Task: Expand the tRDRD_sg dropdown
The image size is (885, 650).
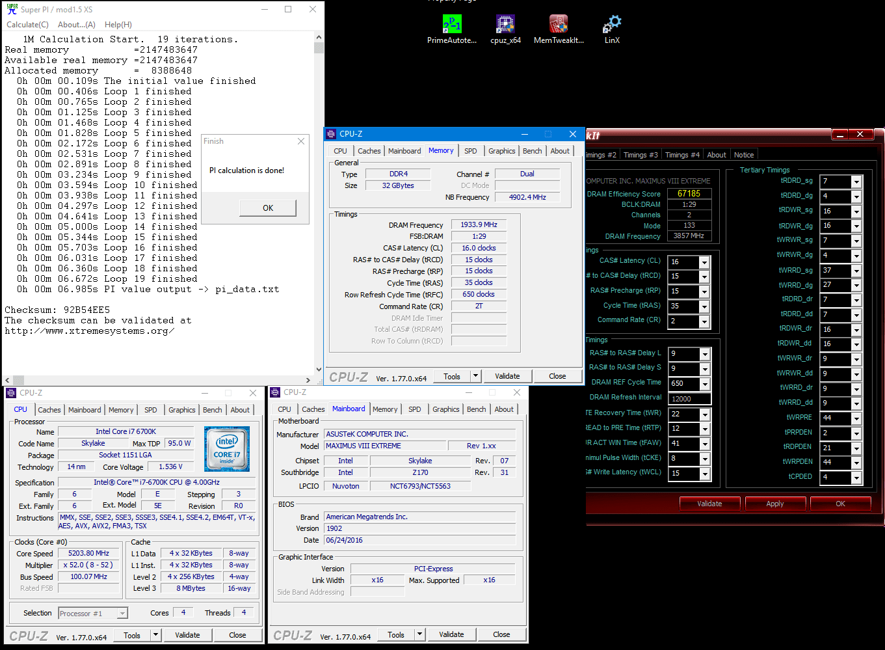Action: point(856,182)
